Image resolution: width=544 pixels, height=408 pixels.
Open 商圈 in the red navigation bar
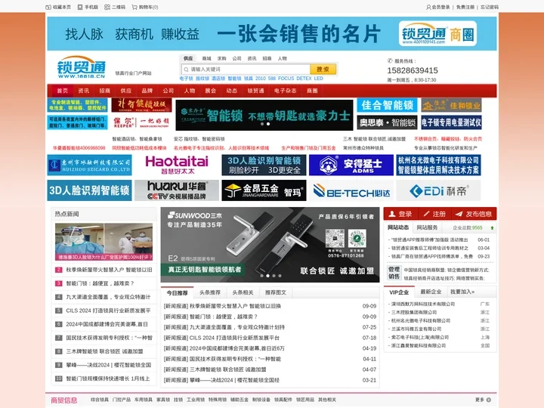312,91
